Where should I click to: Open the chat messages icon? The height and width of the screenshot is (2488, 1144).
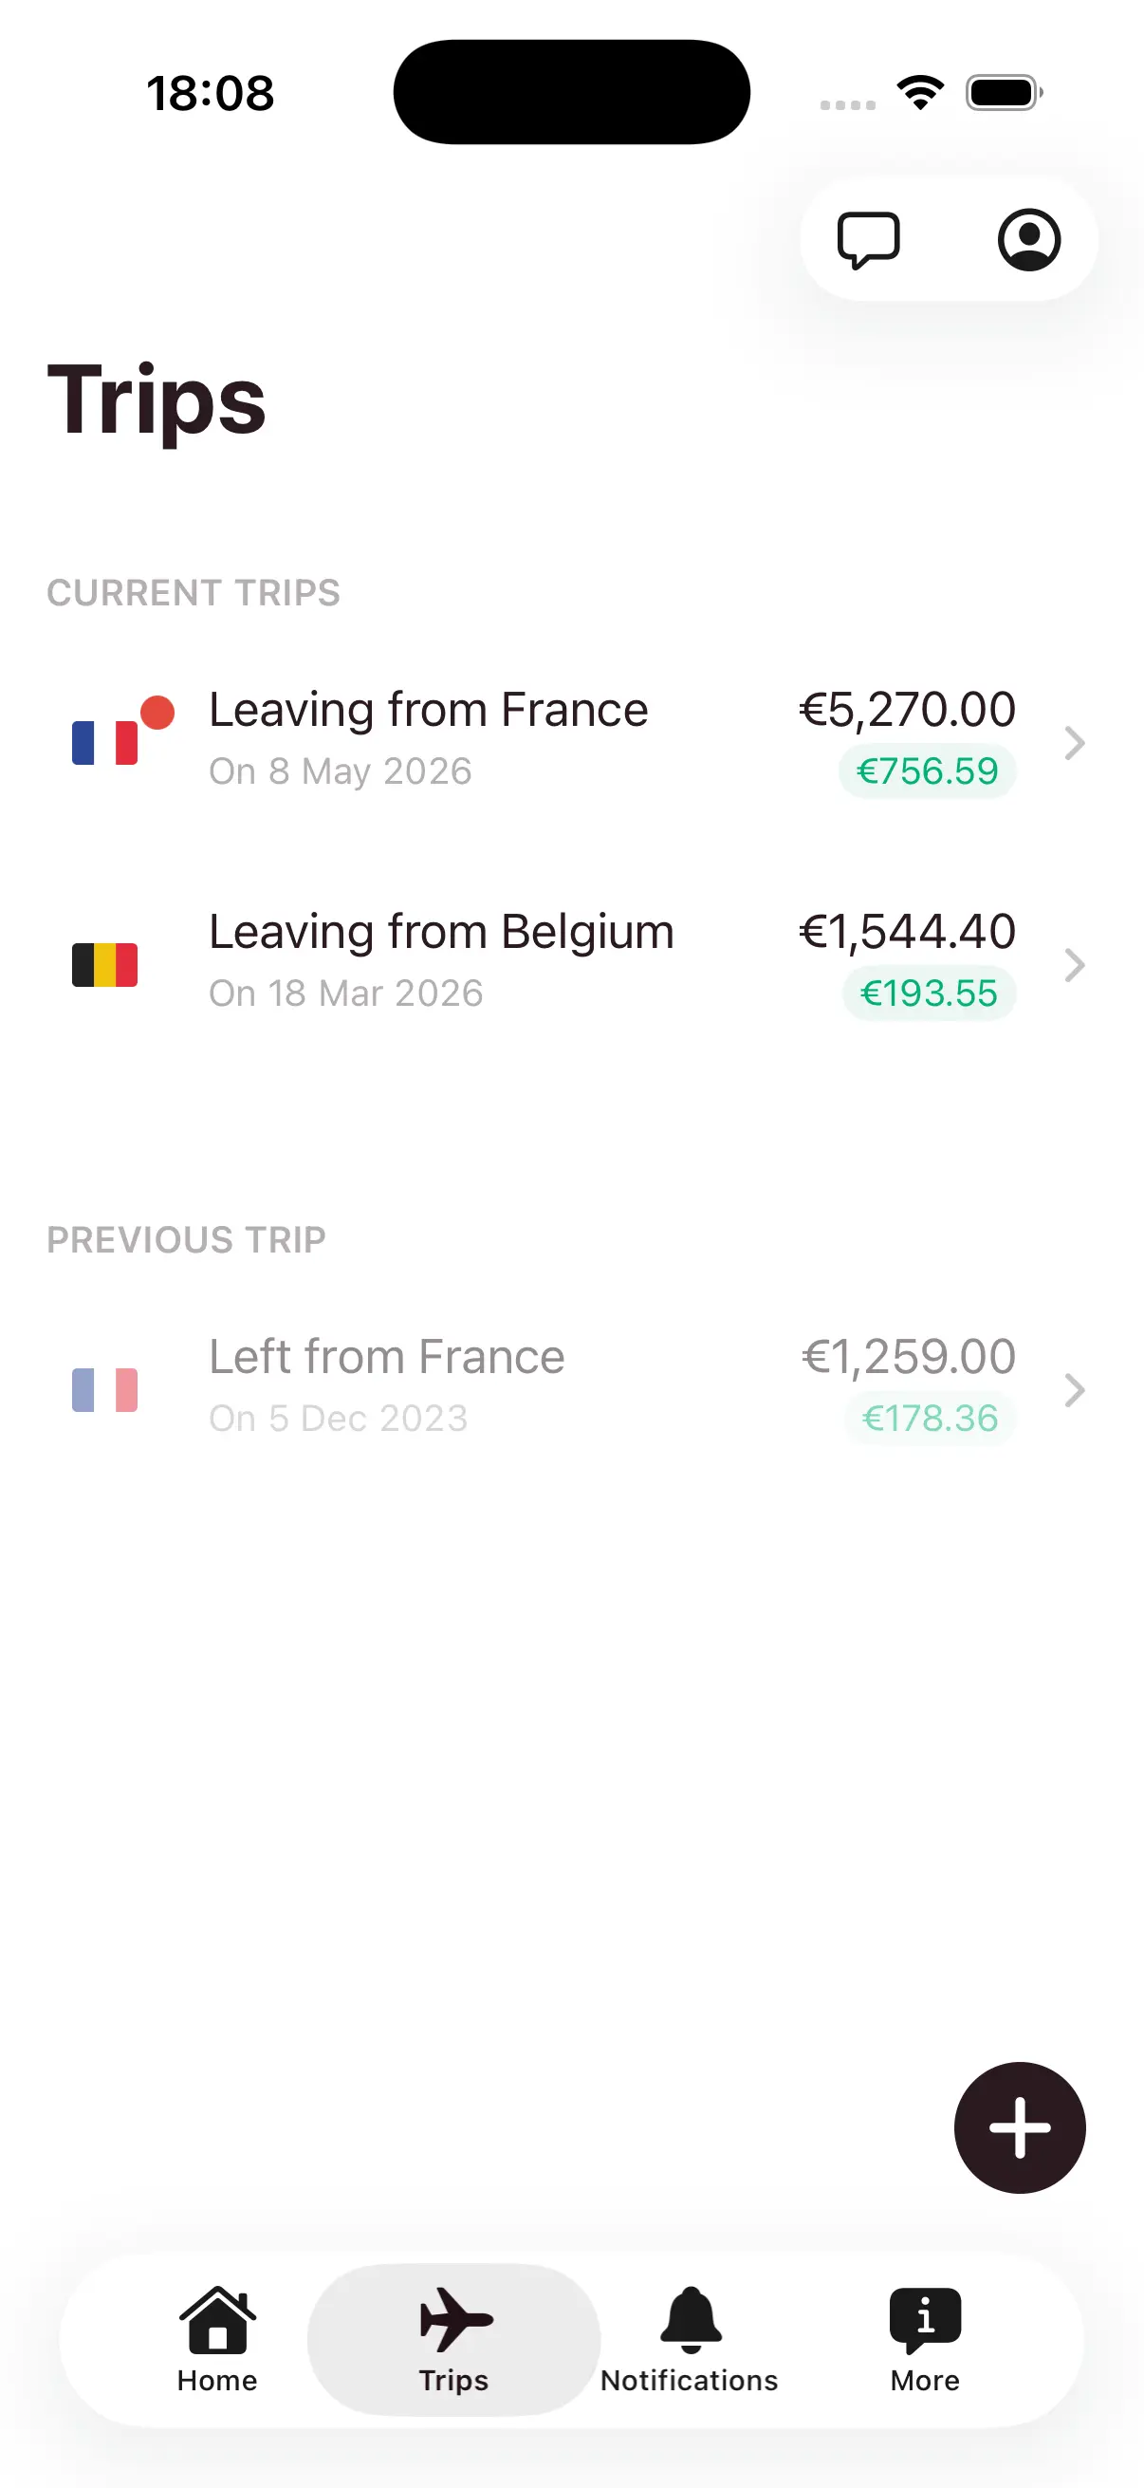pyautogui.click(x=868, y=239)
